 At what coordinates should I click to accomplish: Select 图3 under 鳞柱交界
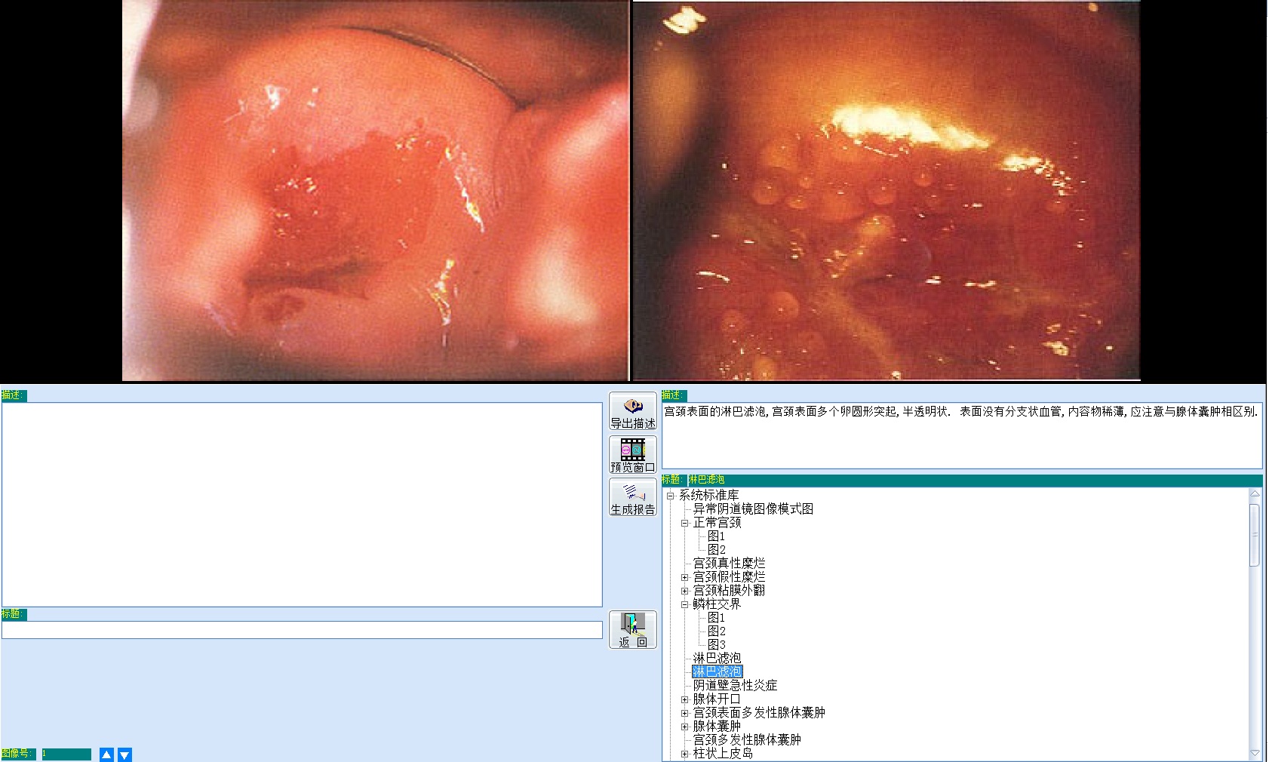tap(716, 645)
